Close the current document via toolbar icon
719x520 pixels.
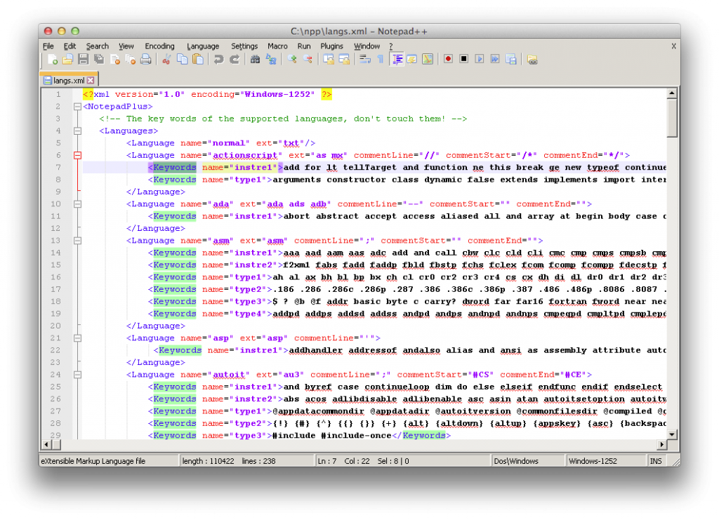(x=114, y=60)
